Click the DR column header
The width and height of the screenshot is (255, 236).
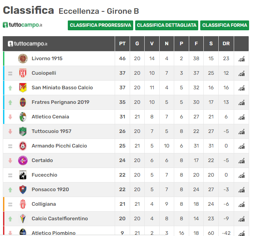tap(226, 44)
